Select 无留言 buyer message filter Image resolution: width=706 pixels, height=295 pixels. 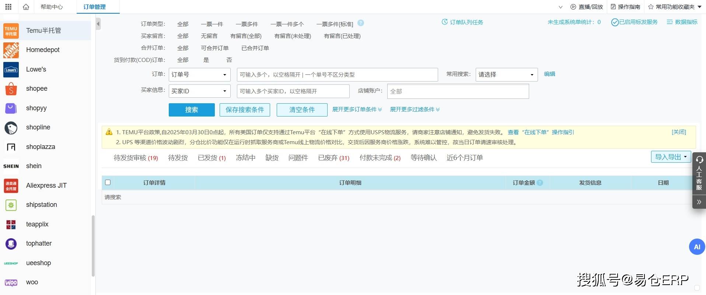pyautogui.click(x=209, y=36)
